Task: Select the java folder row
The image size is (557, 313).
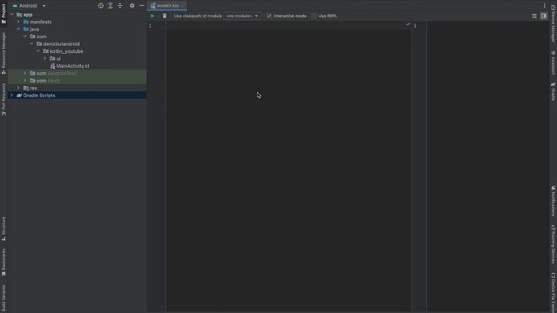Action: [77, 30]
